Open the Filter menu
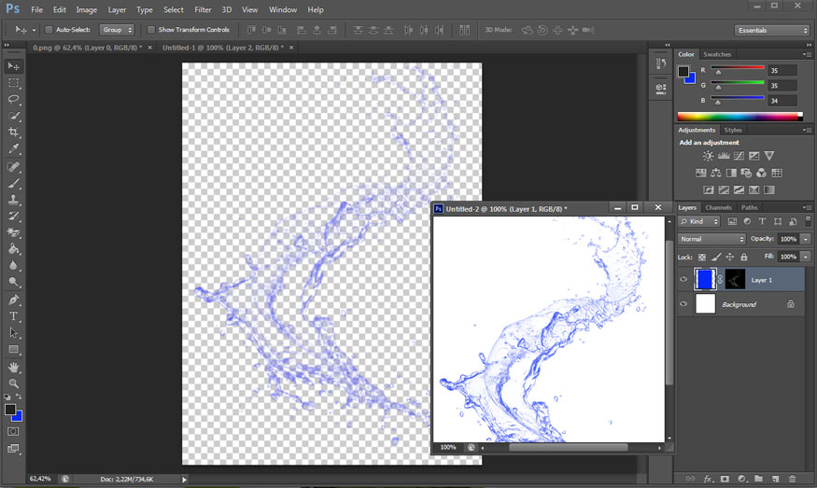Screen dimensions: 817x488 203,9
